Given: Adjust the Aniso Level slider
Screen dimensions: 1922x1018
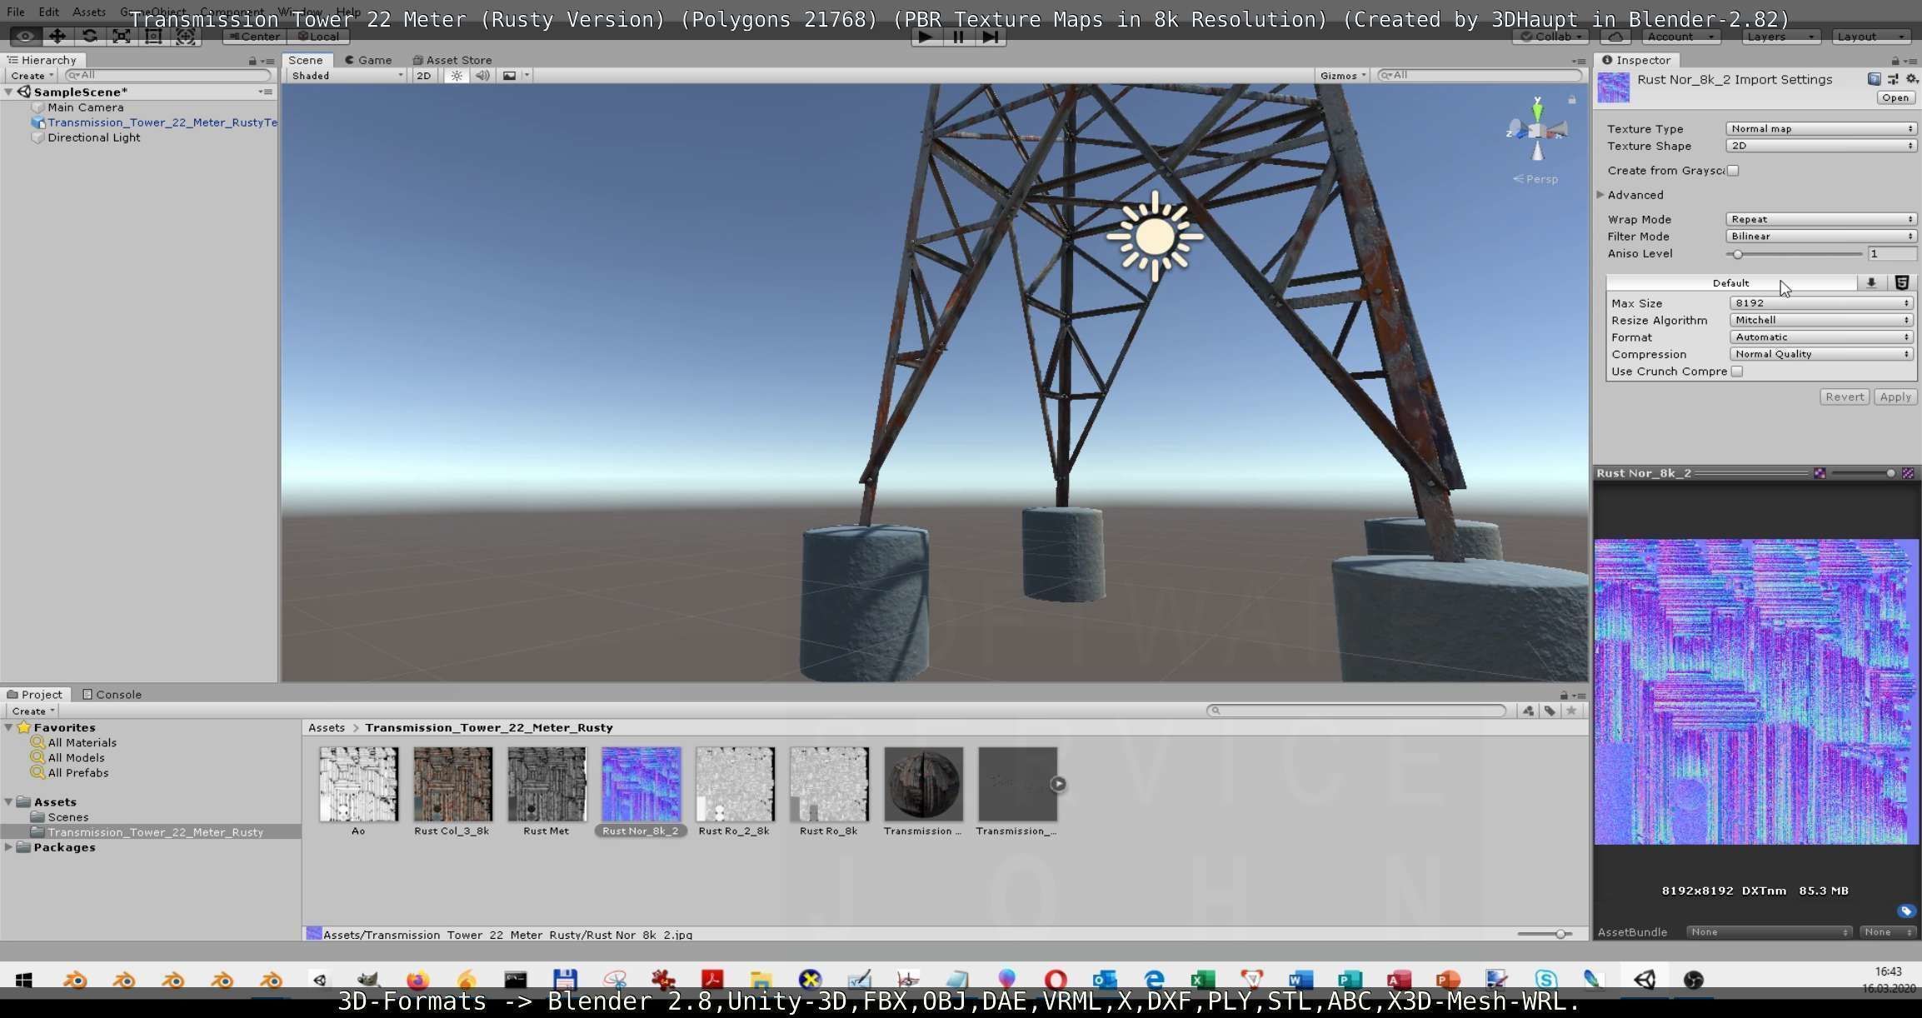Looking at the screenshot, I should coord(1794,254).
